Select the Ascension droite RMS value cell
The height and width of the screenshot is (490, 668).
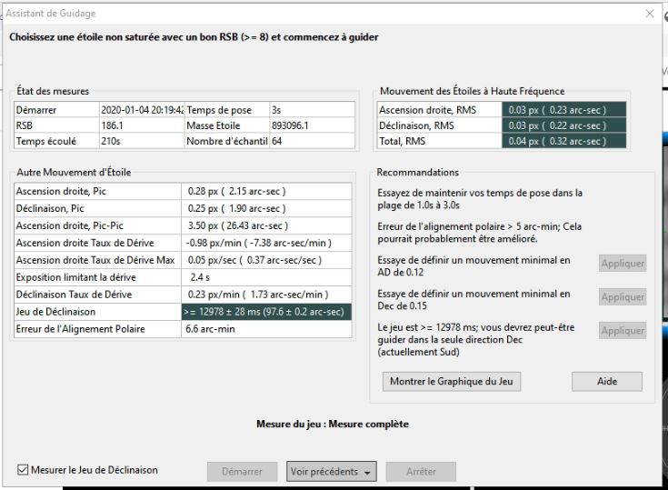[x=554, y=110]
